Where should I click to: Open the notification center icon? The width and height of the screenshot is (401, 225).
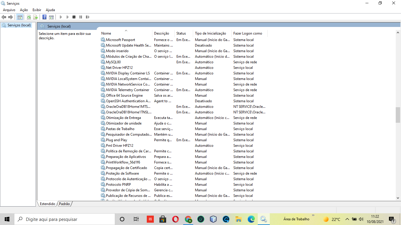click(392, 219)
